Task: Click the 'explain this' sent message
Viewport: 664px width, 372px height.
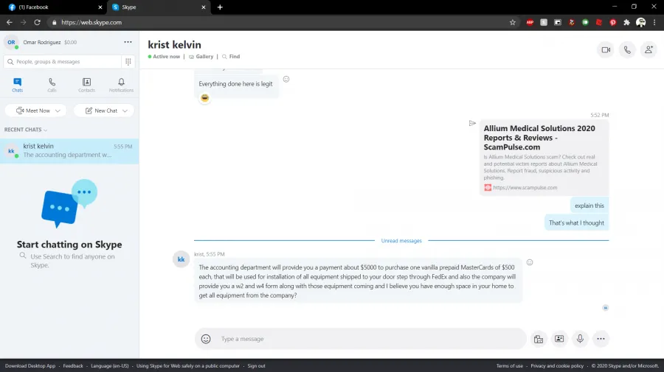Action: pos(589,206)
